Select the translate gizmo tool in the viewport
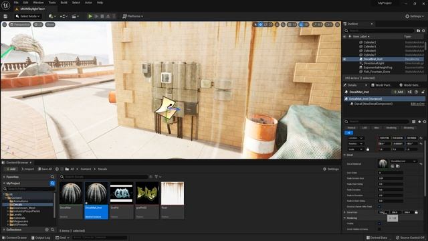The height and width of the screenshot is (241, 428). [x=260, y=25]
